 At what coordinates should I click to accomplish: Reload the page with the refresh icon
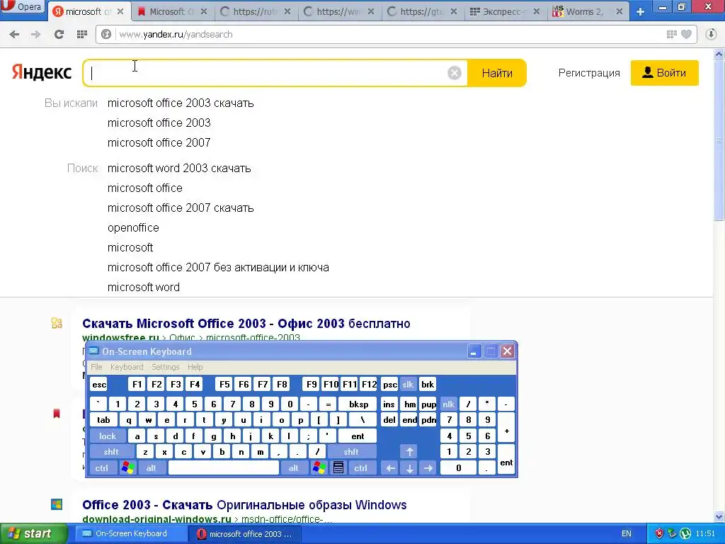[59, 34]
